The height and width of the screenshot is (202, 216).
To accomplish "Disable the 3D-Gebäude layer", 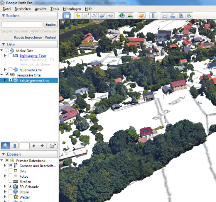I will (10, 186).
